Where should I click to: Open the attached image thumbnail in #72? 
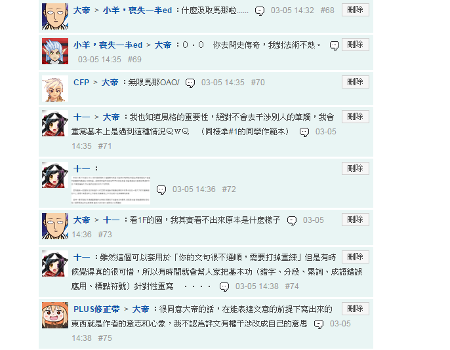click(x=111, y=190)
